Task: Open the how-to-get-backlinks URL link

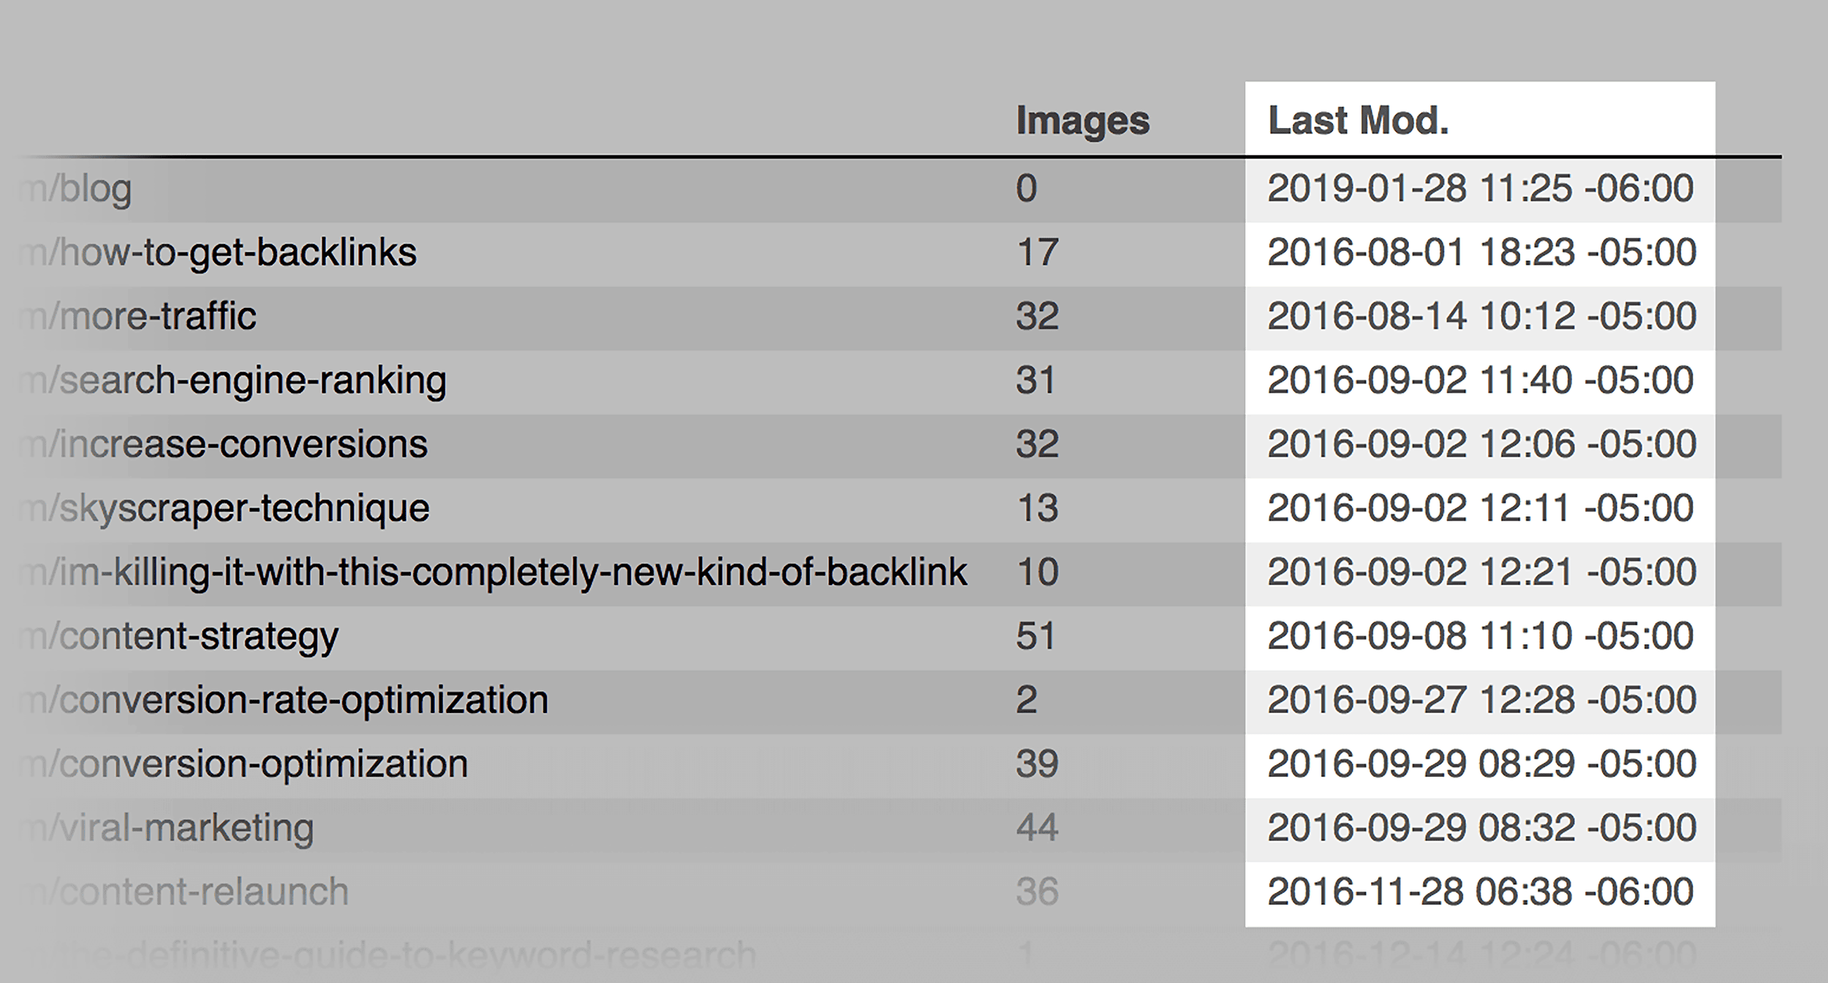Action: coord(219,253)
